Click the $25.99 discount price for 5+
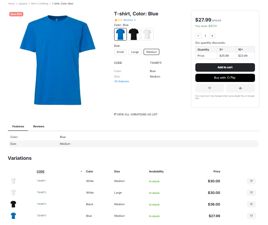268x225 pixels. [224, 56]
